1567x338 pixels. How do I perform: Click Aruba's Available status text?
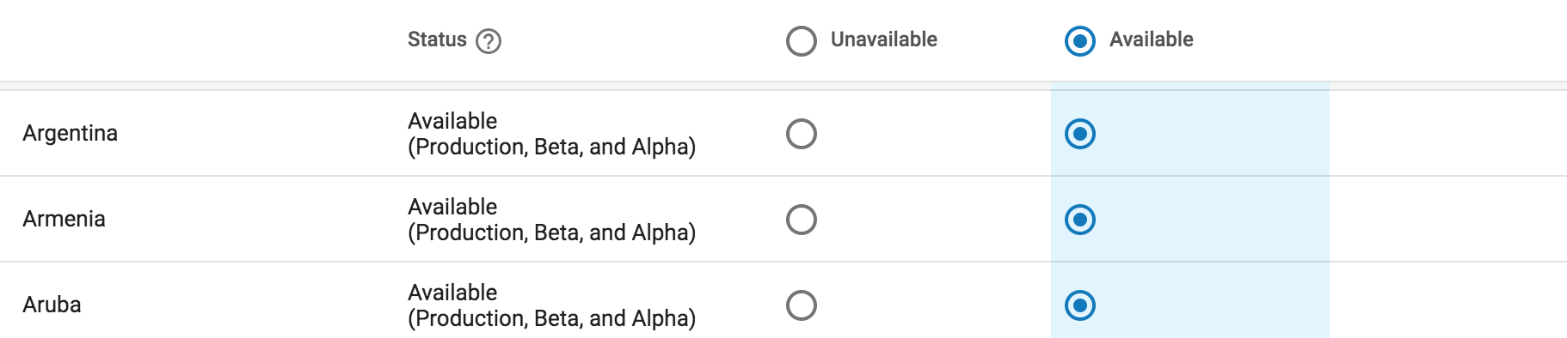452,293
